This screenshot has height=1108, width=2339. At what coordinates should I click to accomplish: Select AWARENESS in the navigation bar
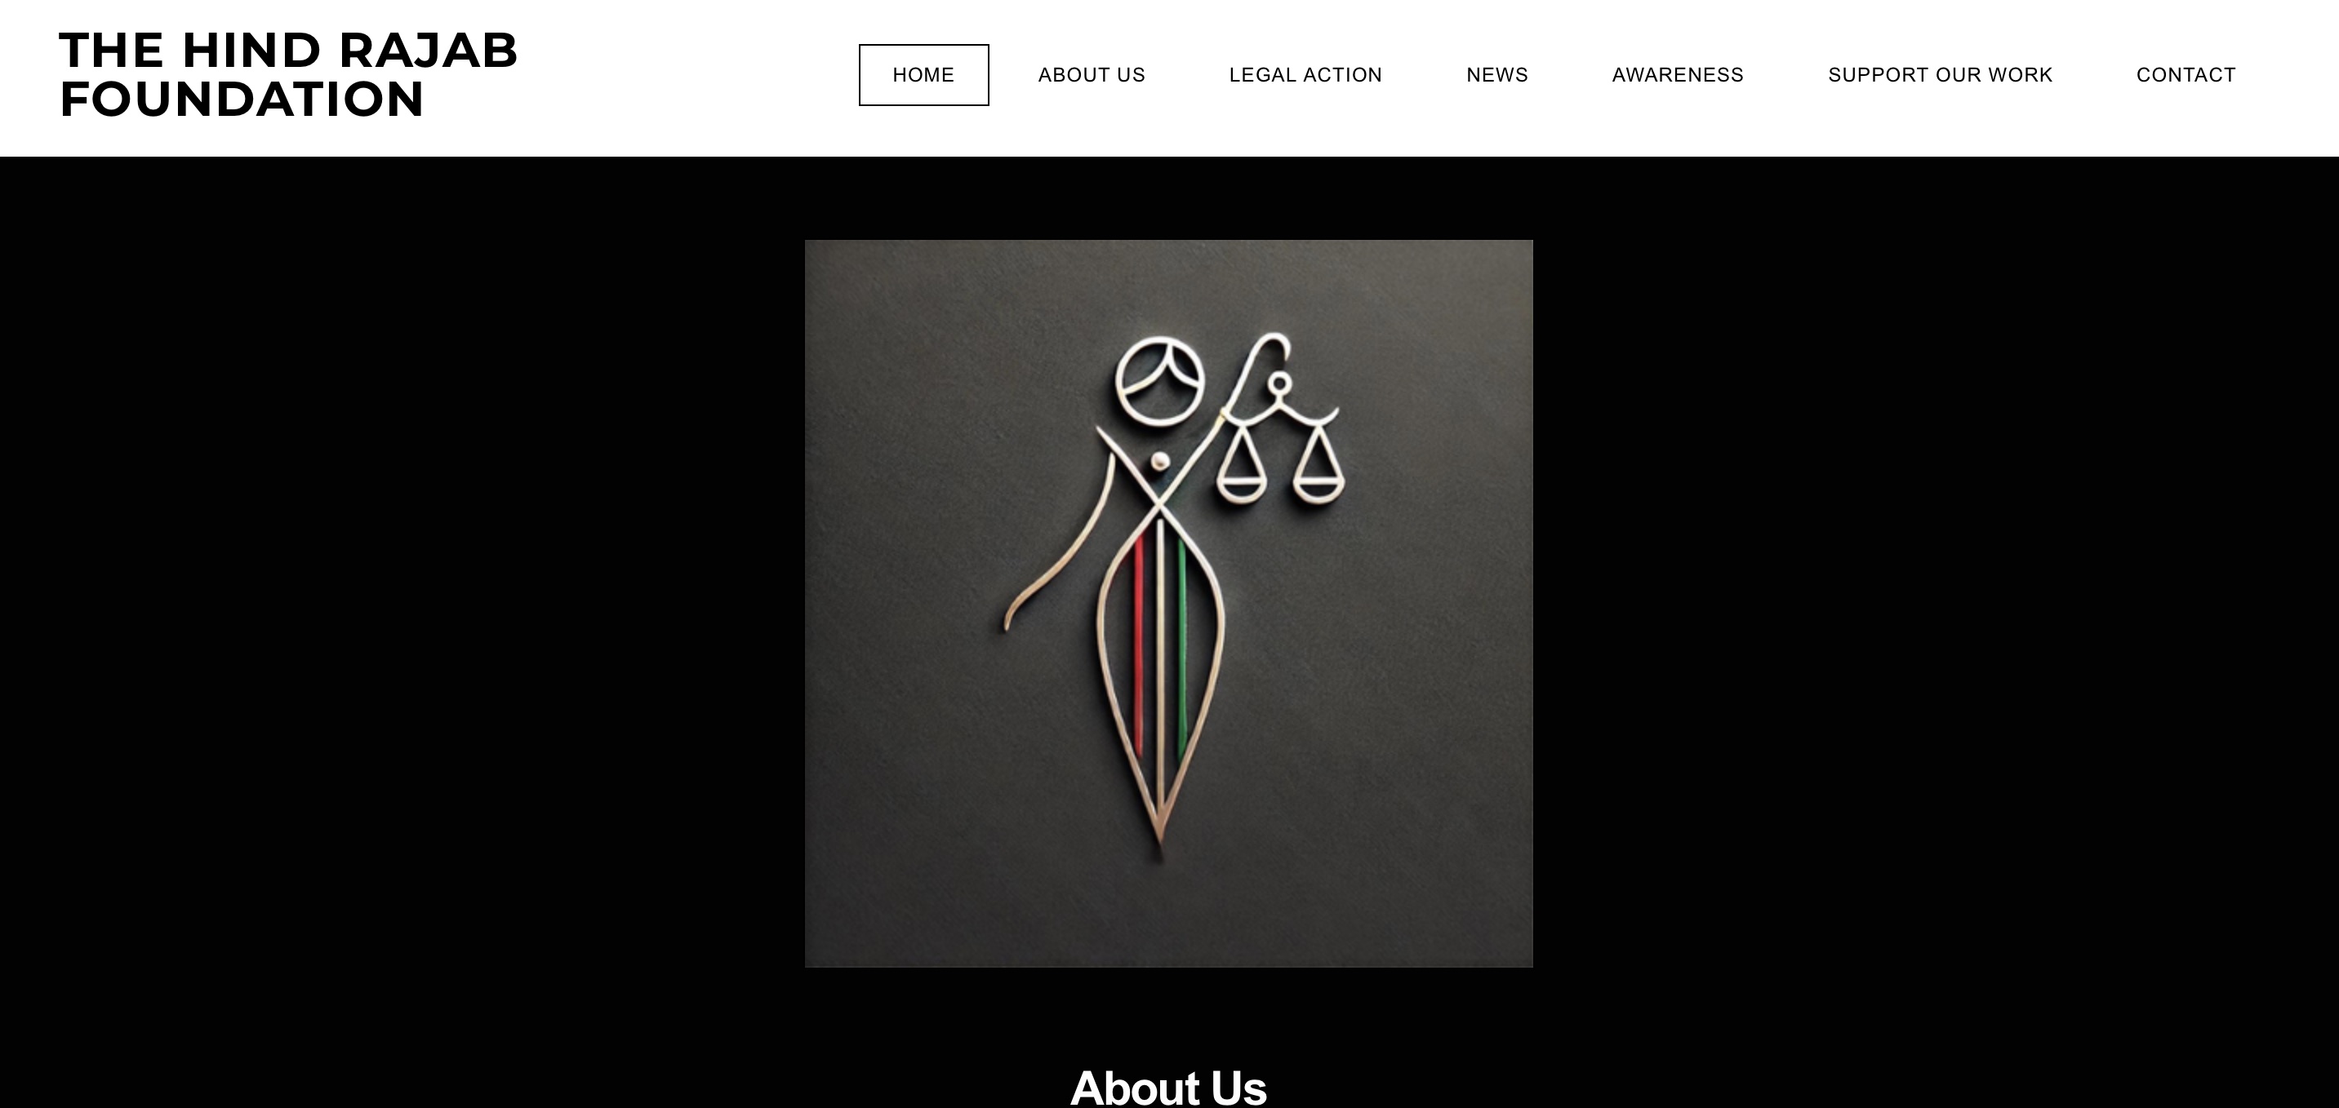coord(1677,75)
